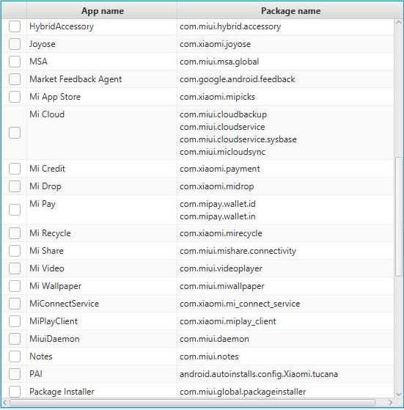This screenshot has height=410, width=404.
Task: Click package com.miui.hybrid.accessory
Action: (230, 26)
